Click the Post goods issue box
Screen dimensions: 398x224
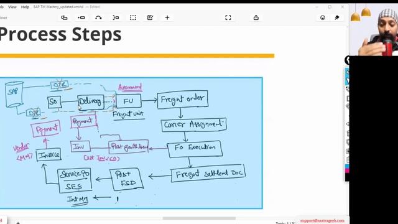pyautogui.click(x=129, y=147)
